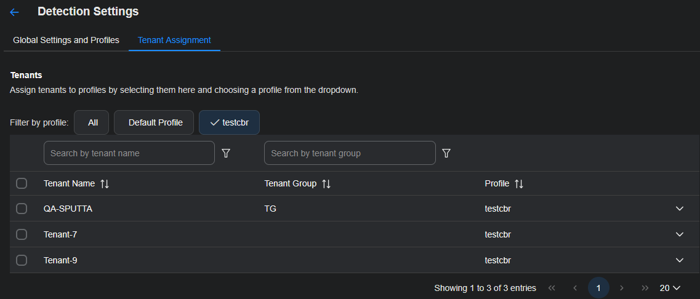Go to the previous page arrow

point(575,288)
